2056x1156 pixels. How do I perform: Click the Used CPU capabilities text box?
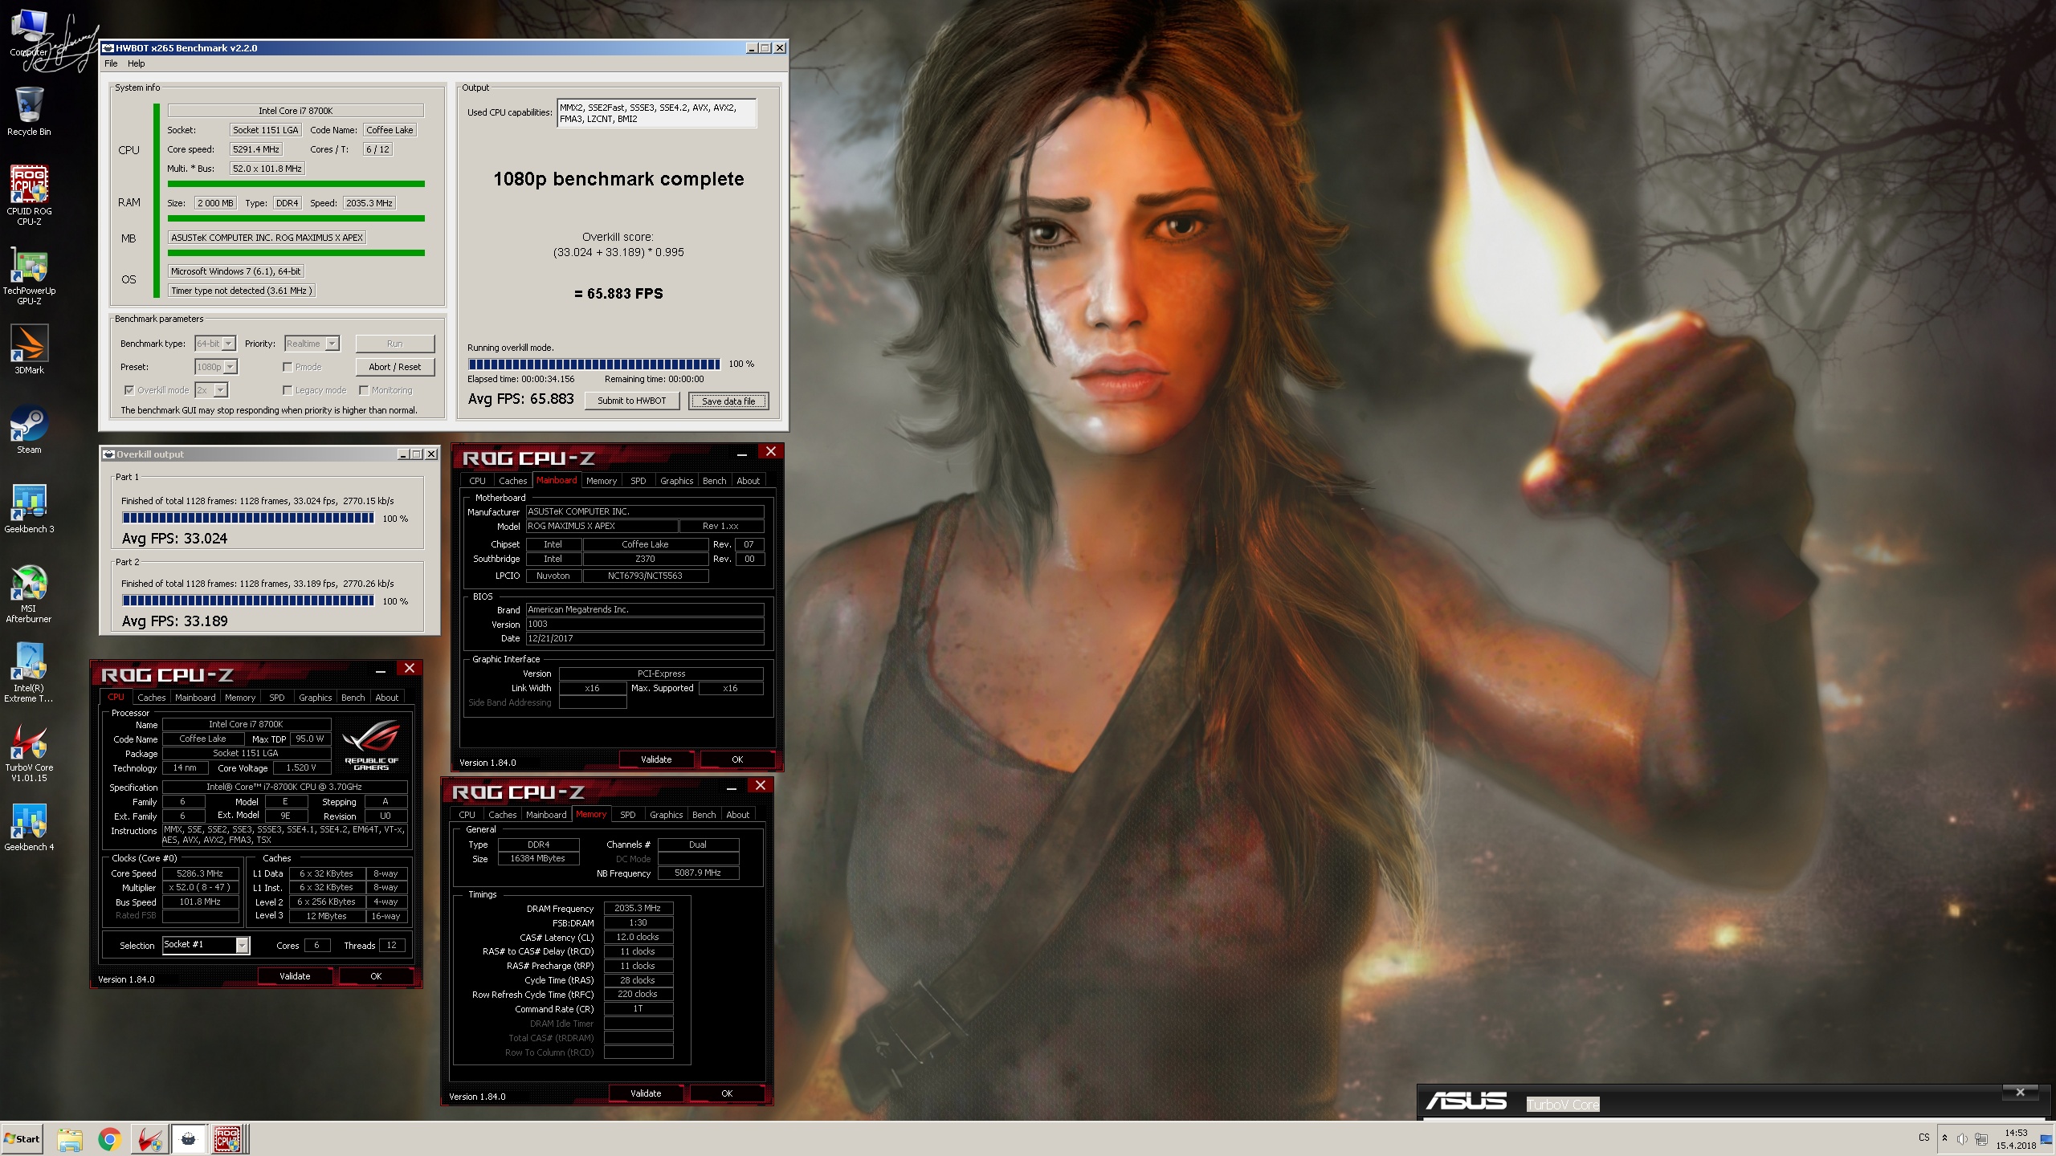[x=657, y=113]
